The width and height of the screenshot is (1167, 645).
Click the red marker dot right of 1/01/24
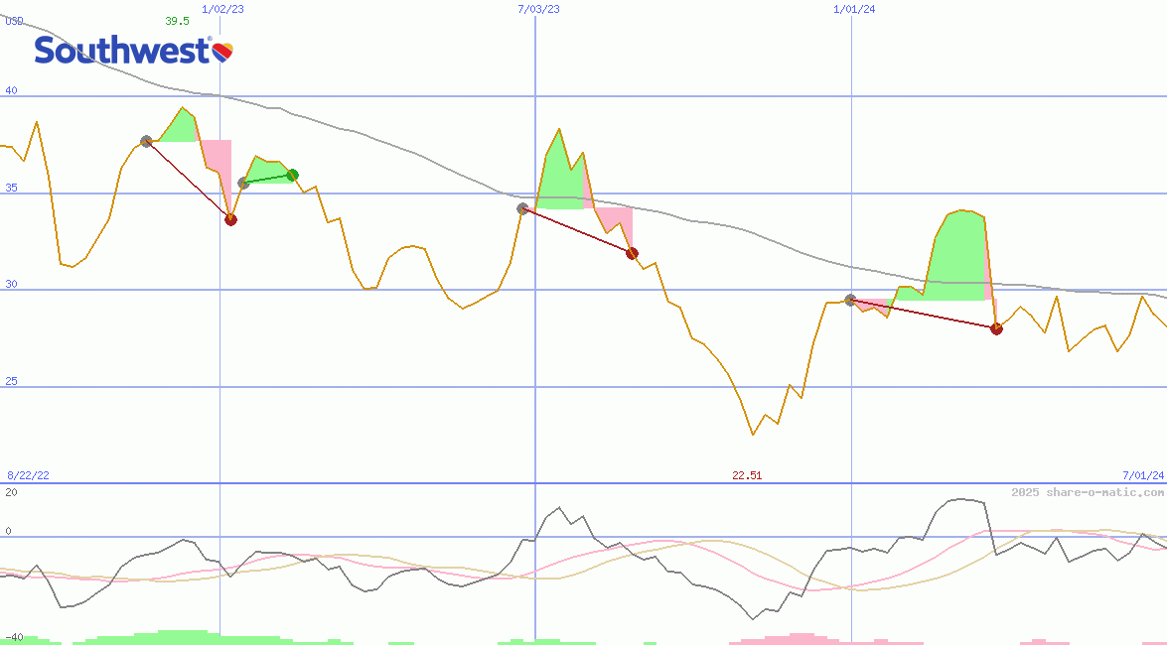click(996, 328)
